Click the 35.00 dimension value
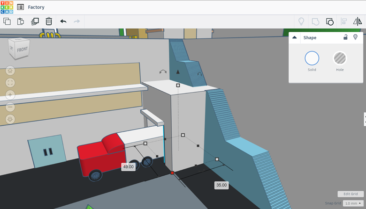Viewport: 366px width, 209px height. click(221, 185)
